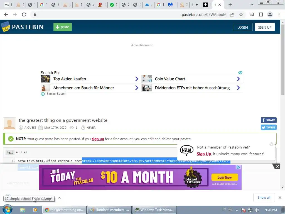Open Chrome's three-dot menu
The image size is (285, 214).
(x=279, y=14)
